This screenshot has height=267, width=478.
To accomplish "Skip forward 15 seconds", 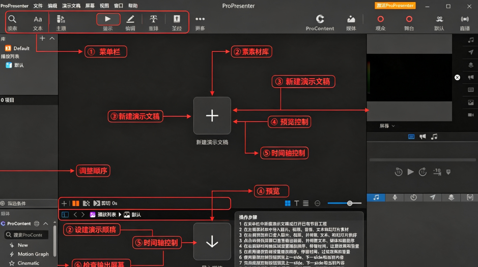I will (423, 172).
